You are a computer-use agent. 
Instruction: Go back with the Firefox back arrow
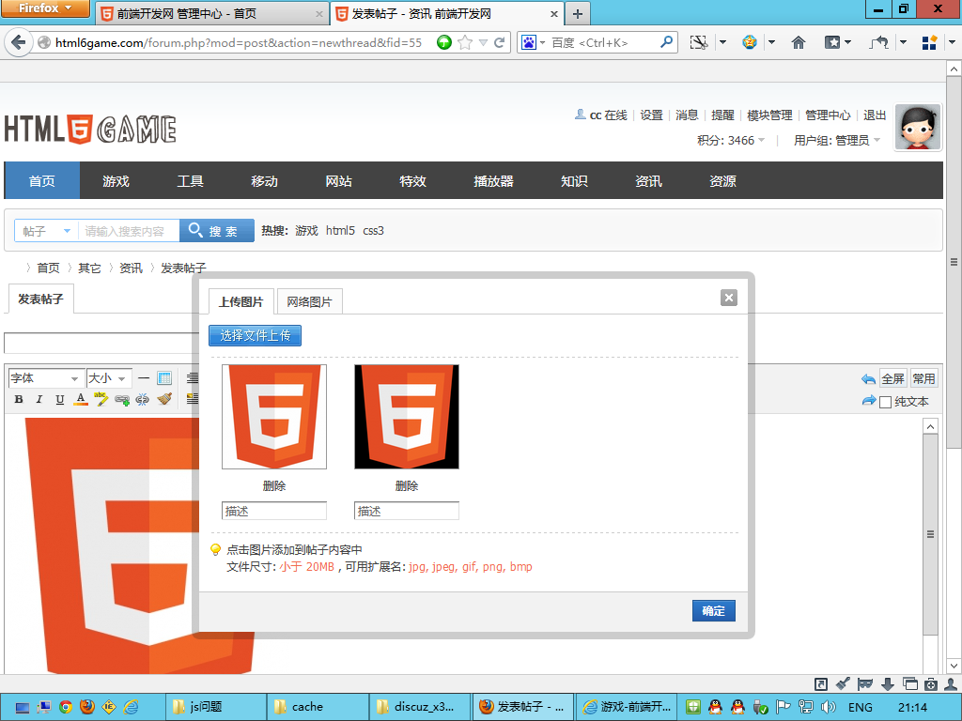pos(19,42)
